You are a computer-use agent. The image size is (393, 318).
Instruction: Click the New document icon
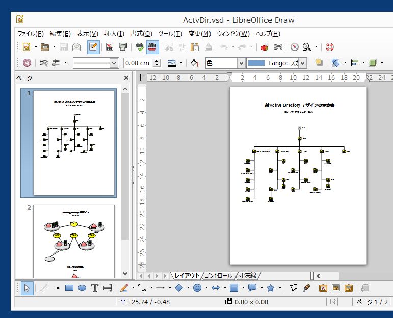coord(27,47)
